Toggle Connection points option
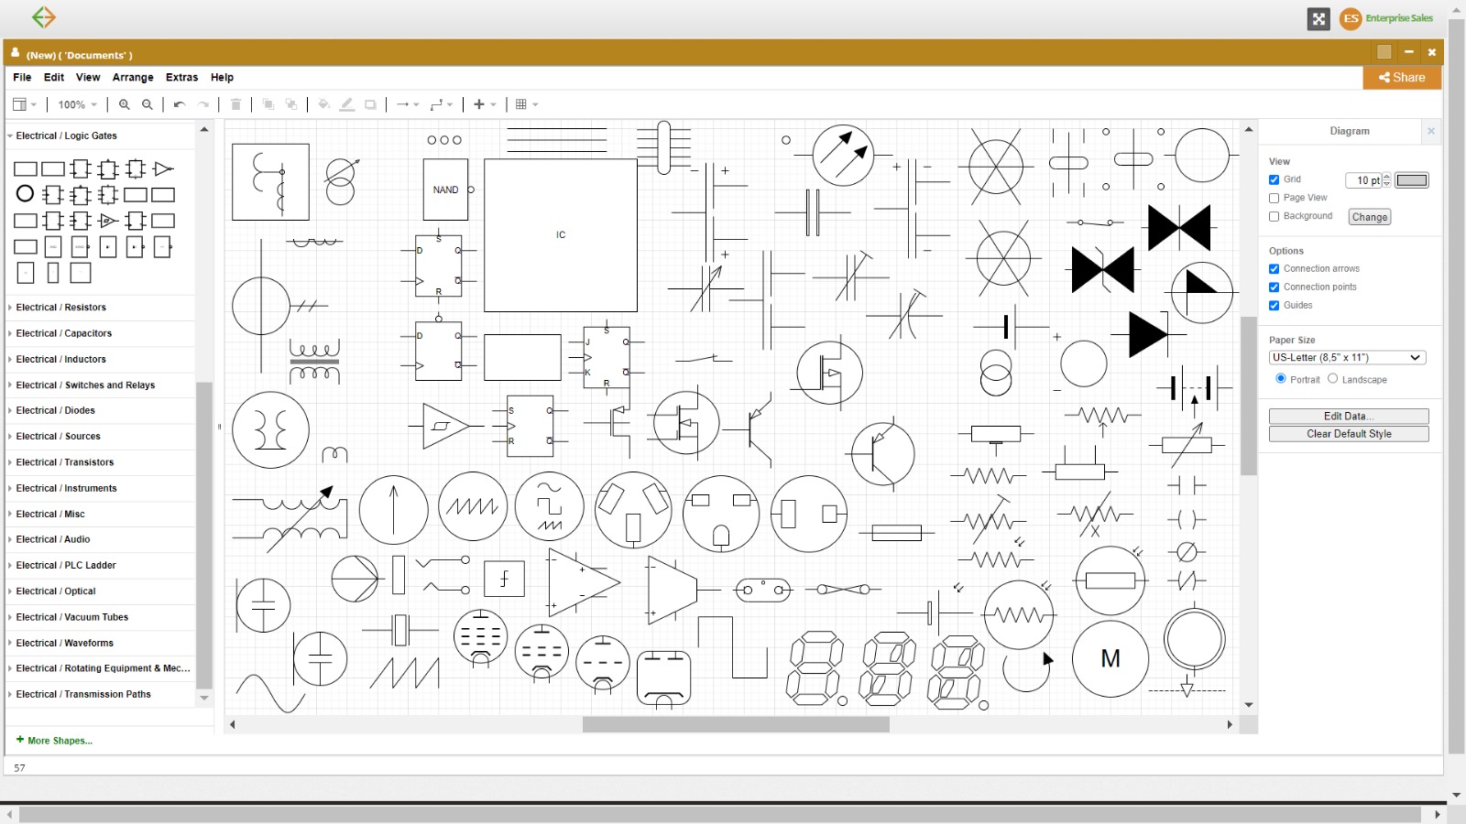The image size is (1466, 824). pyautogui.click(x=1274, y=287)
